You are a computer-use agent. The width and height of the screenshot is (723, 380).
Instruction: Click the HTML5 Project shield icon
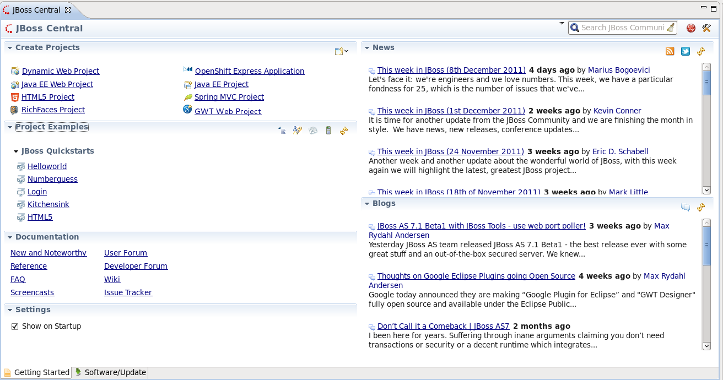15,97
